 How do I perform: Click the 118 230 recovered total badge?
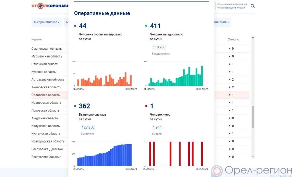coord(159,47)
